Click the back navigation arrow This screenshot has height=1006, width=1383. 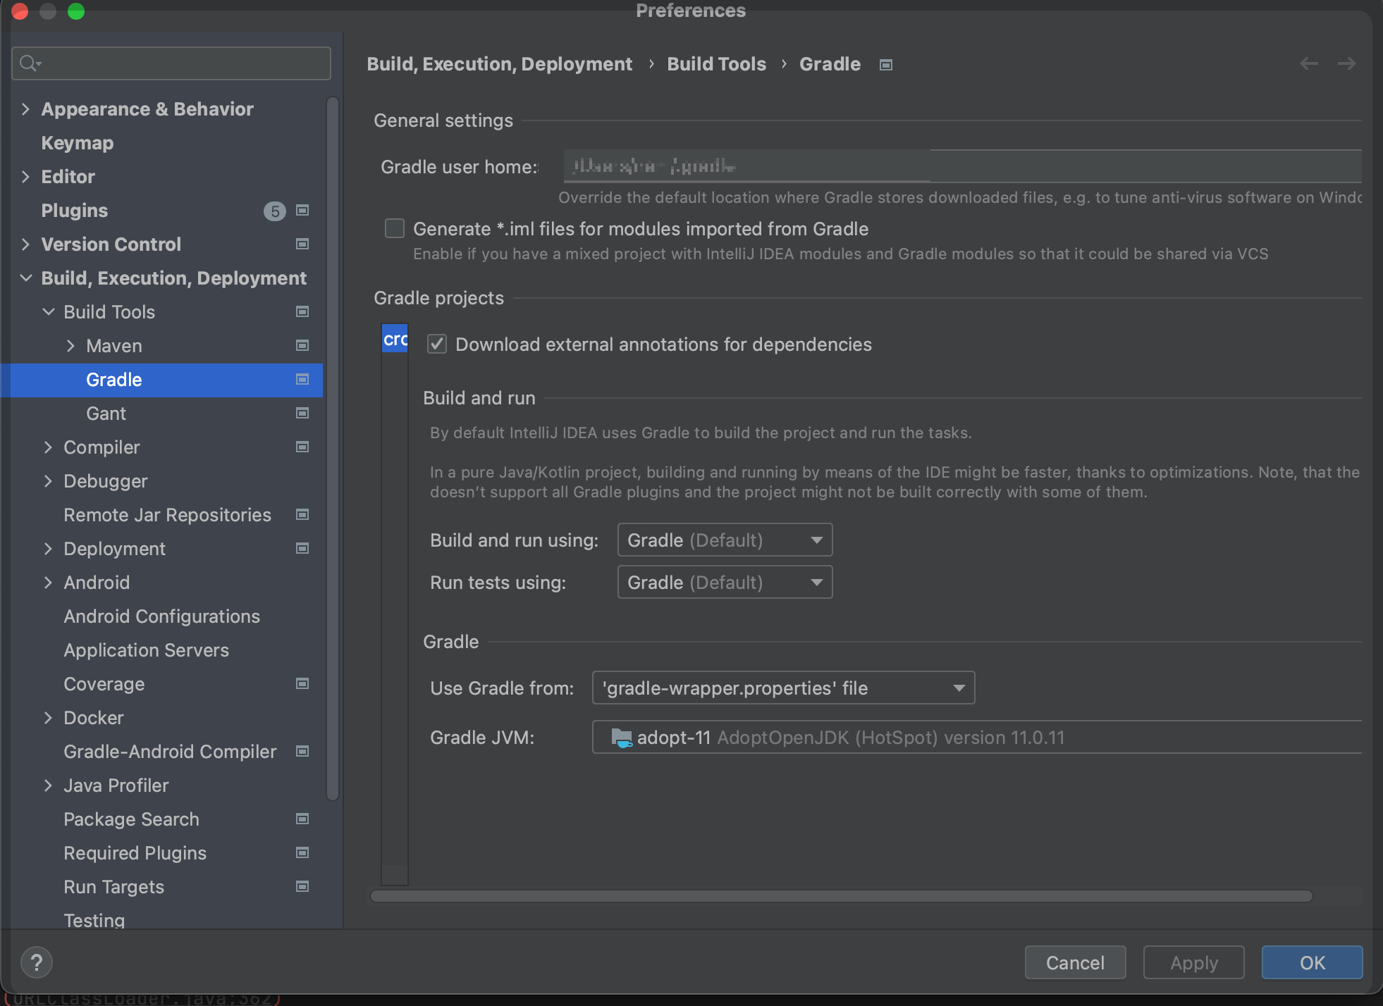coord(1308,63)
